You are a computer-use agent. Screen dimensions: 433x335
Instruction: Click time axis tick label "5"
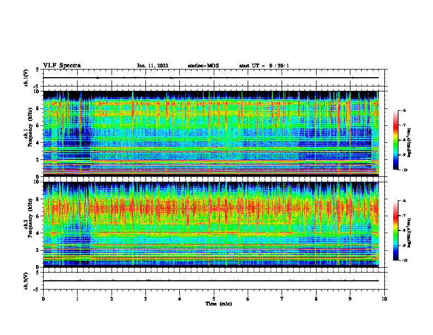[x=214, y=299]
